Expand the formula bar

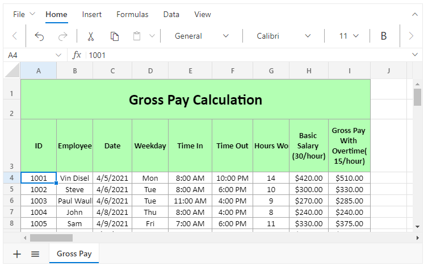[414, 55]
